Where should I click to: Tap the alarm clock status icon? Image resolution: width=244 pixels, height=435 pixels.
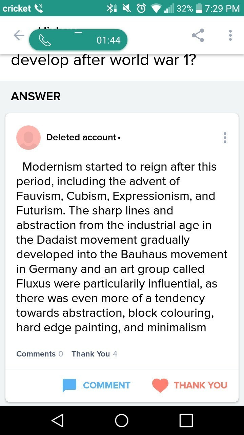click(141, 8)
